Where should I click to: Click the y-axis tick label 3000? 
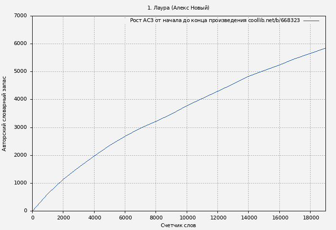pyautogui.click(x=21, y=127)
